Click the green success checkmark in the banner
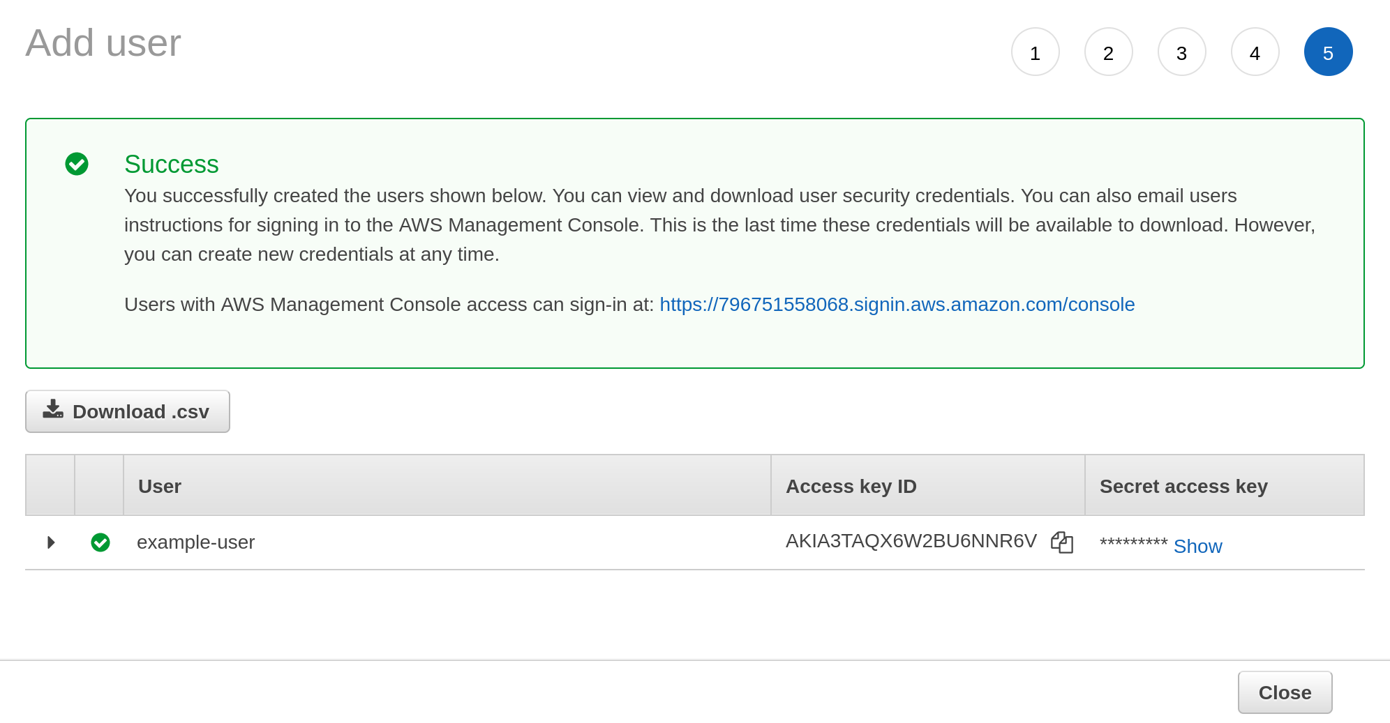Viewport: 1390px width, 723px height. 77,165
